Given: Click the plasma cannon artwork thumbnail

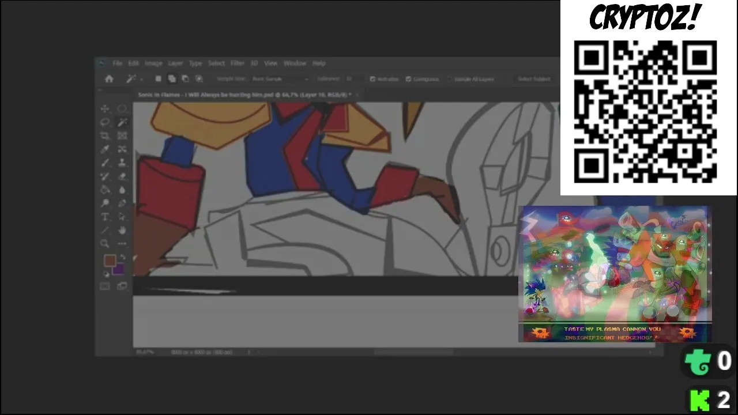Looking at the screenshot, I should click(x=615, y=274).
